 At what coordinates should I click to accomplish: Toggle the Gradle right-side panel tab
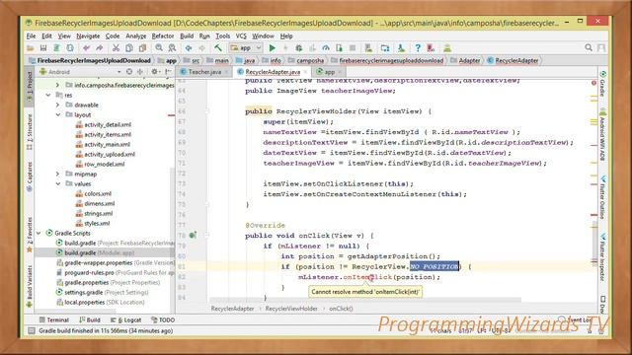pyautogui.click(x=602, y=84)
